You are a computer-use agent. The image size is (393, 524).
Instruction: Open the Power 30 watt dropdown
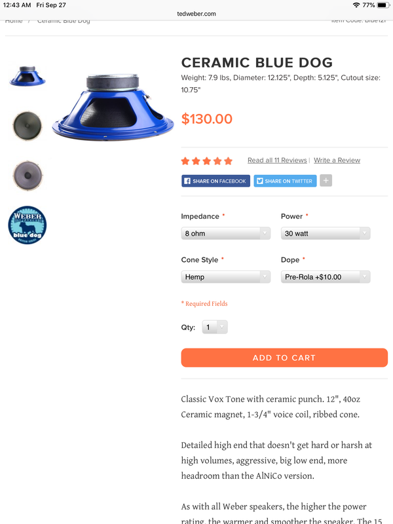click(x=326, y=233)
